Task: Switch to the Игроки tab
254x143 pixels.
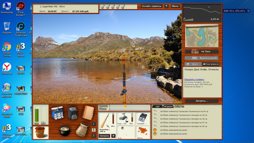Action: [x=168, y=106]
